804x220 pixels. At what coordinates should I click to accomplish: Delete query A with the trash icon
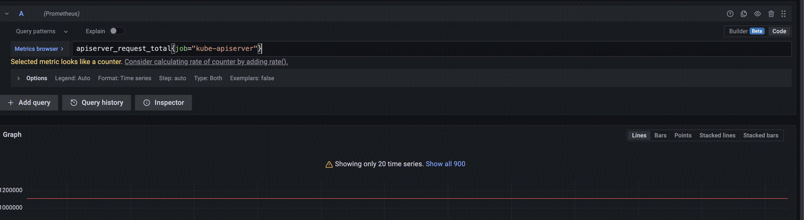(x=771, y=14)
